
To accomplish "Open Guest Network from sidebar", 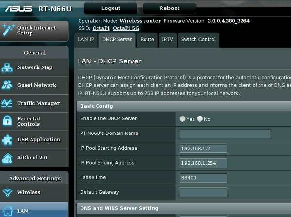I will (34, 85).
